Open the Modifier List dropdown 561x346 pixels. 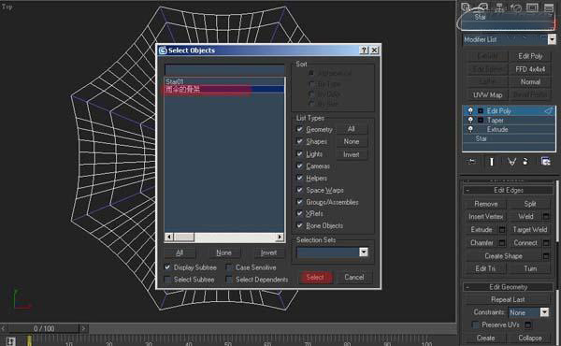coord(552,39)
